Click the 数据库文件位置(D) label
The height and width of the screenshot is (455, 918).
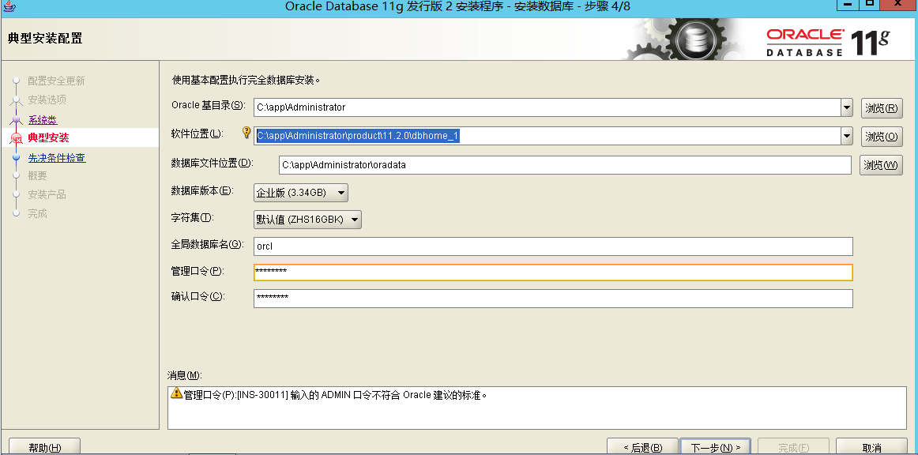click(x=212, y=163)
